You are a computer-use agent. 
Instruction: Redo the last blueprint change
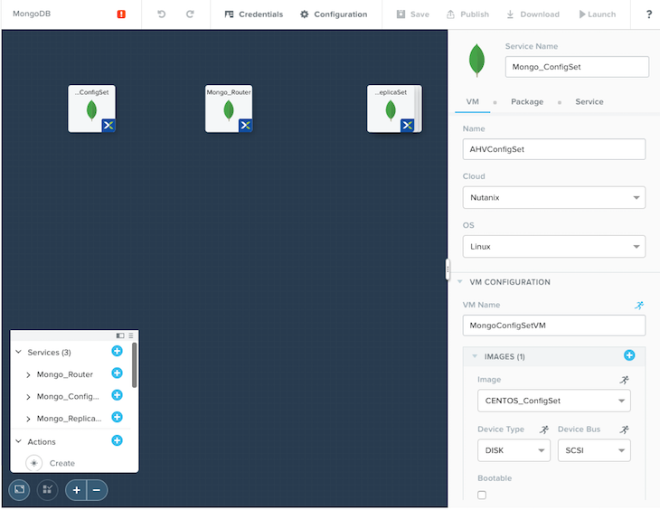pos(190,14)
